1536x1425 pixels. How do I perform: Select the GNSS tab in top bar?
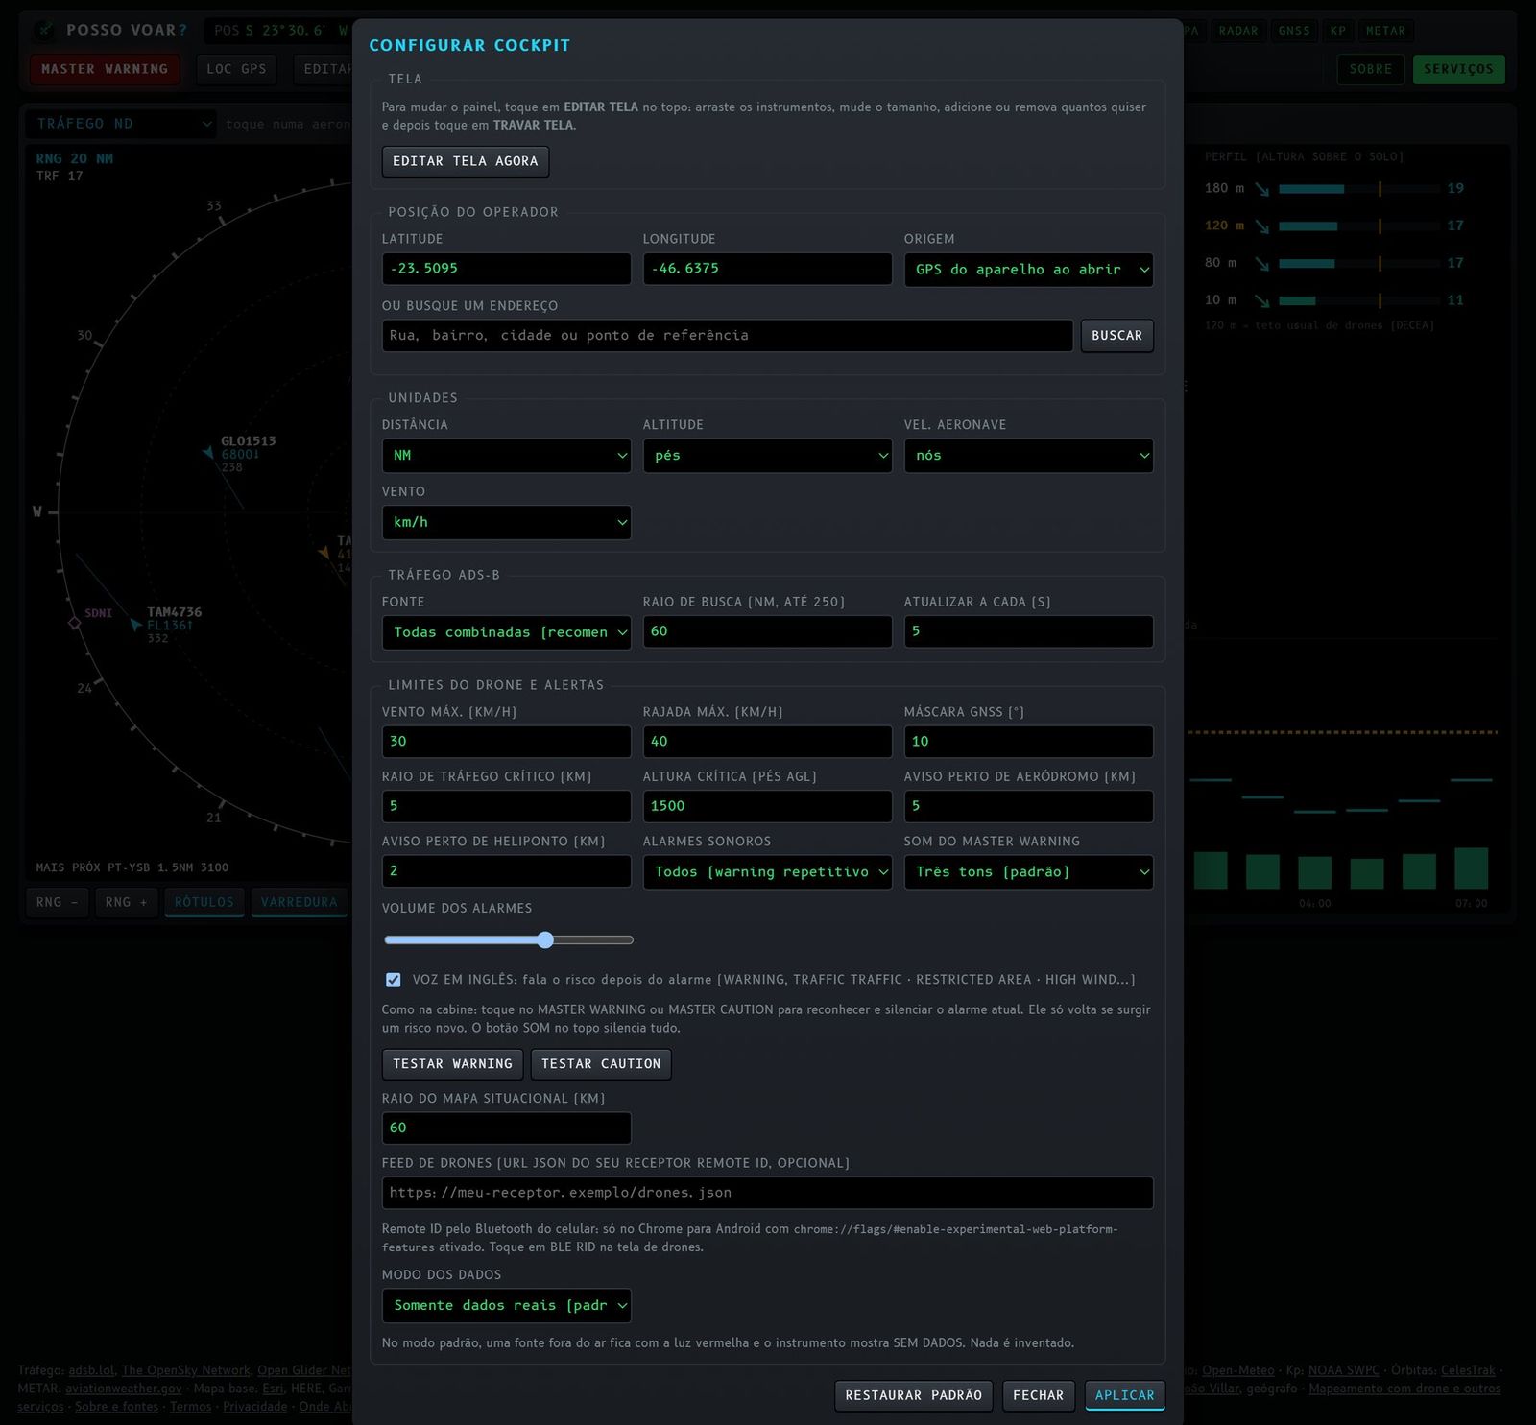click(x=1294, y=31)
